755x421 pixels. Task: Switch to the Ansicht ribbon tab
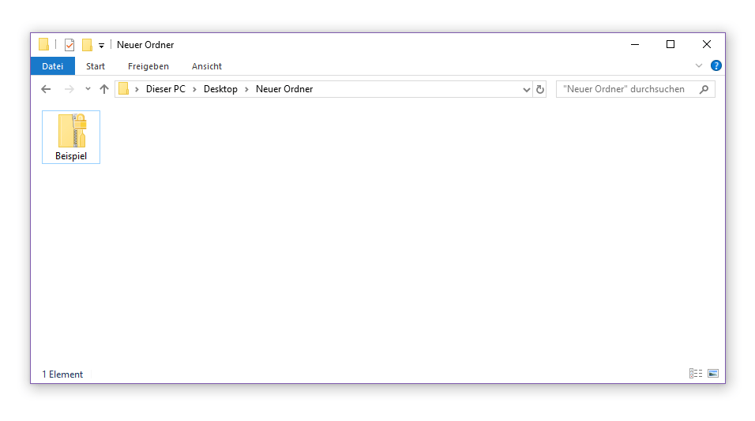(207, 66)
